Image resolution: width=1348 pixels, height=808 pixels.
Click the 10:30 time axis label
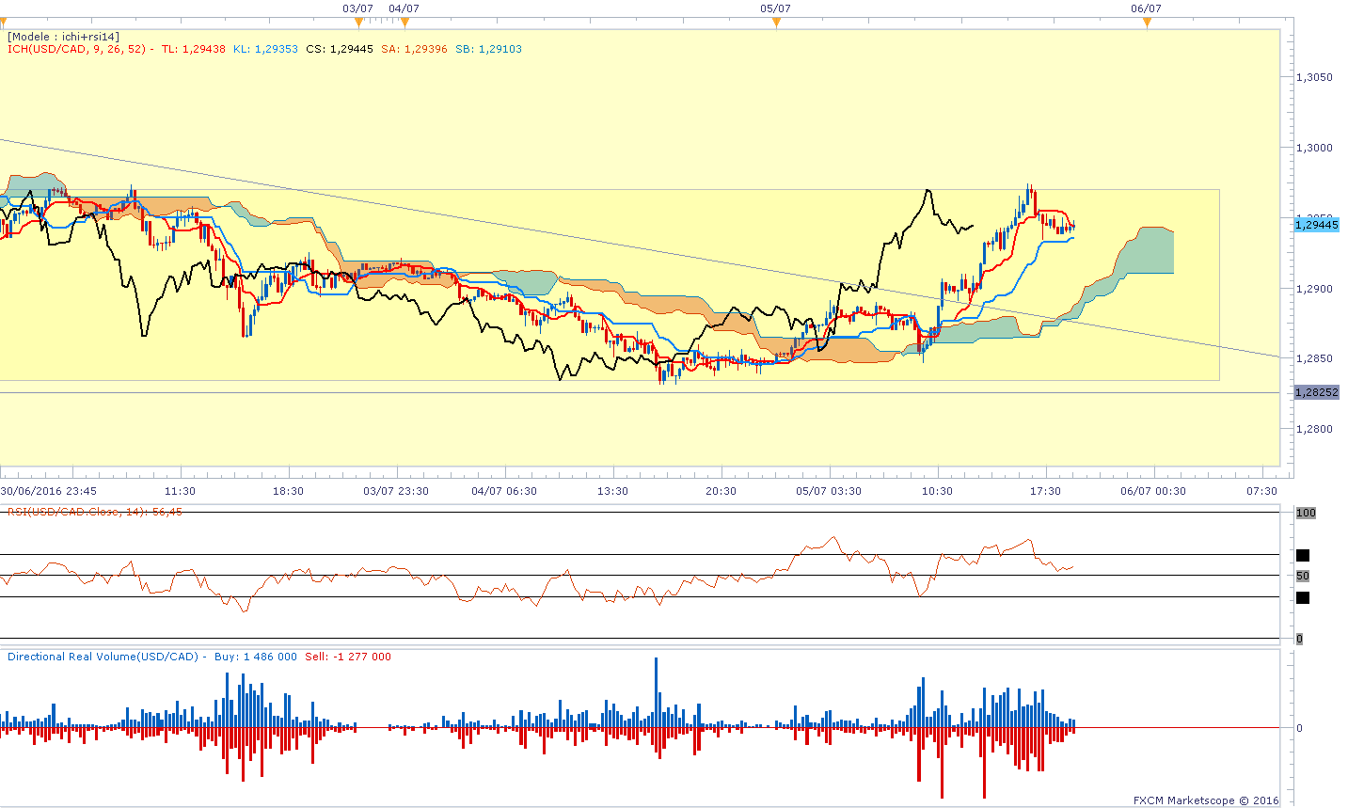click(x=937, y=491)
